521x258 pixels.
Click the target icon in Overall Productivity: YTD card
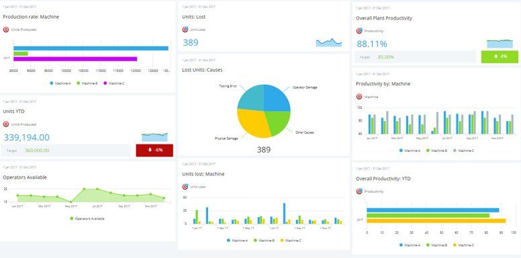359,191
